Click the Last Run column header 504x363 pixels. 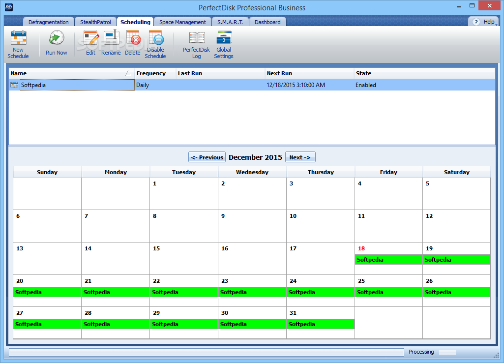pos(220,73)
